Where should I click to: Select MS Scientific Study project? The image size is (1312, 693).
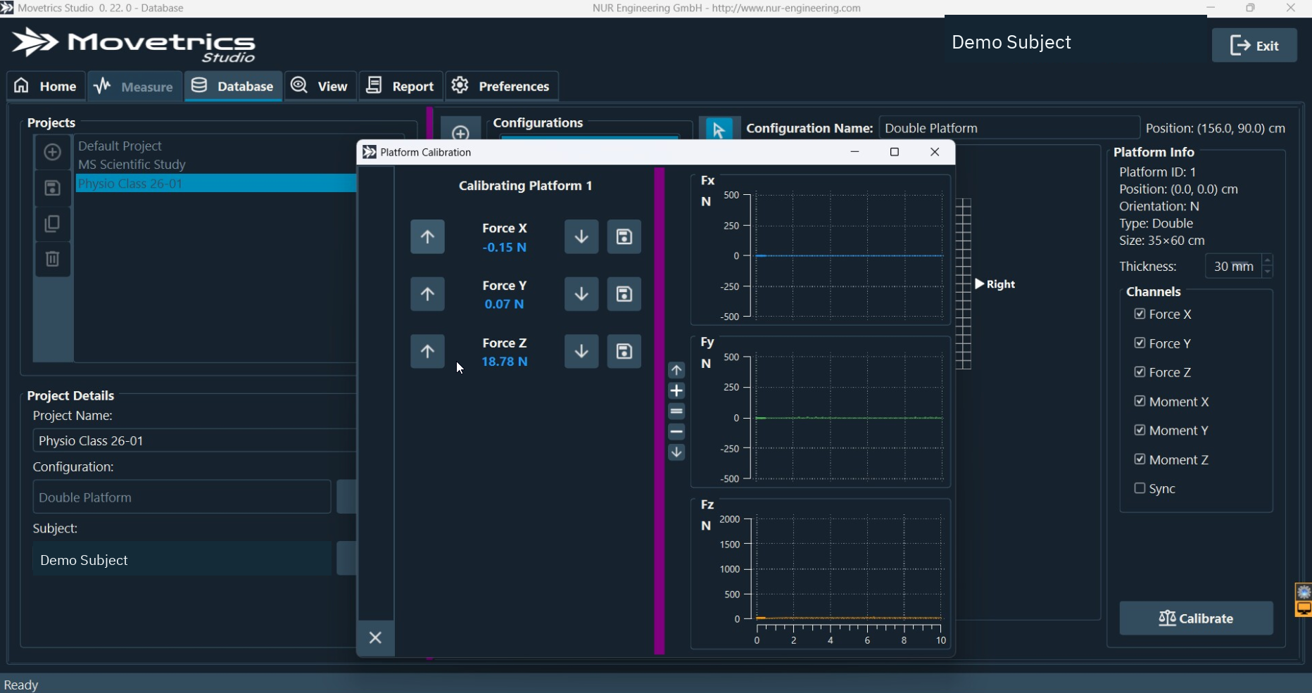(x=216, y=165)
